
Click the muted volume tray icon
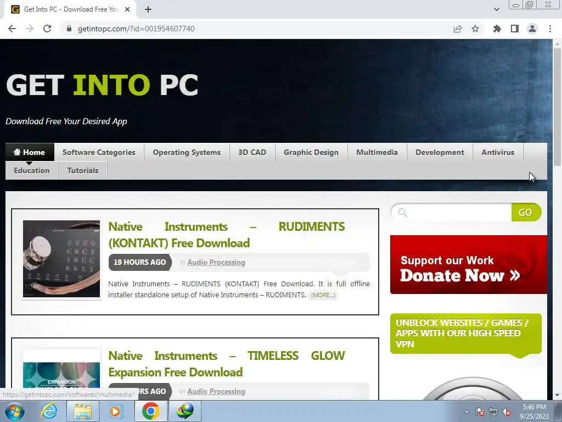click(507, 412)
